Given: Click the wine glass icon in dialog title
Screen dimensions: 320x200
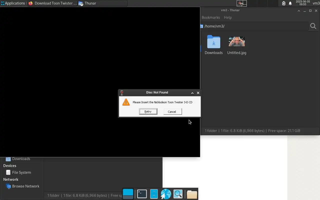Looking at the screenshot, I should click(122, 93).
